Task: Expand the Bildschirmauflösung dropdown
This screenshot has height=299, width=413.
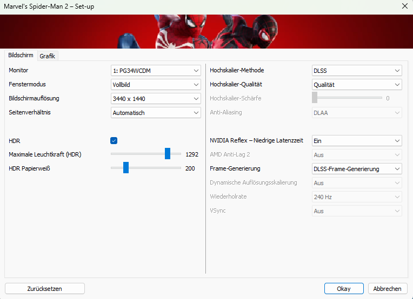Action: [156, 99]
